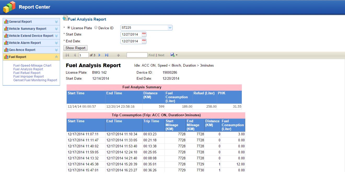
Task: Click the back-to-parent-report arrow icon
Action: click(x=118, y=55)
